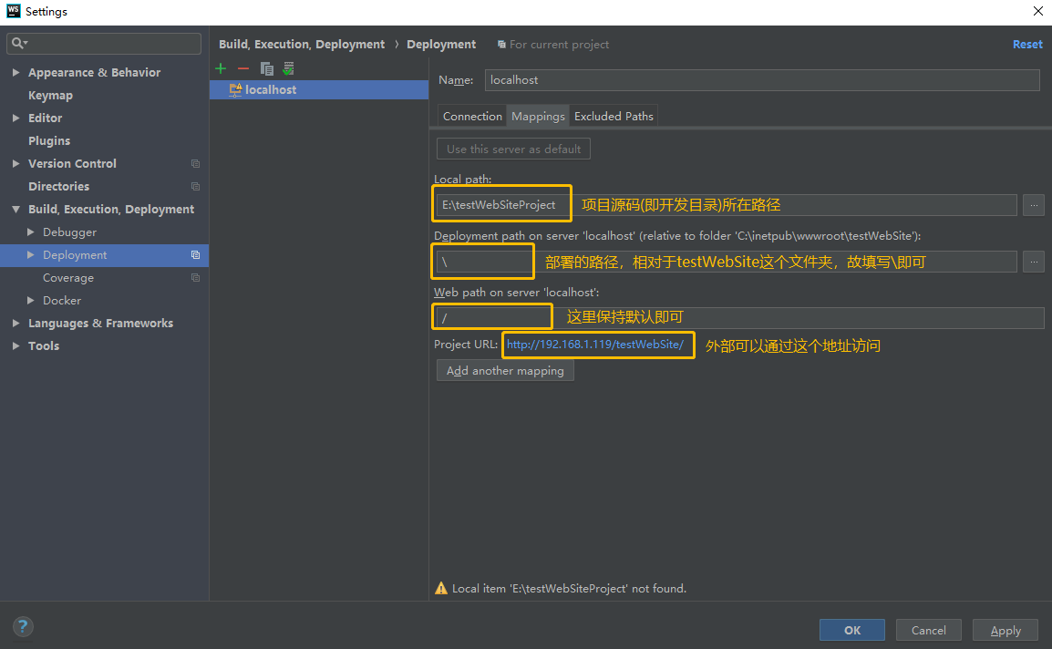
Task: Click Local item not found warning text
Action: tap(569, 589)
